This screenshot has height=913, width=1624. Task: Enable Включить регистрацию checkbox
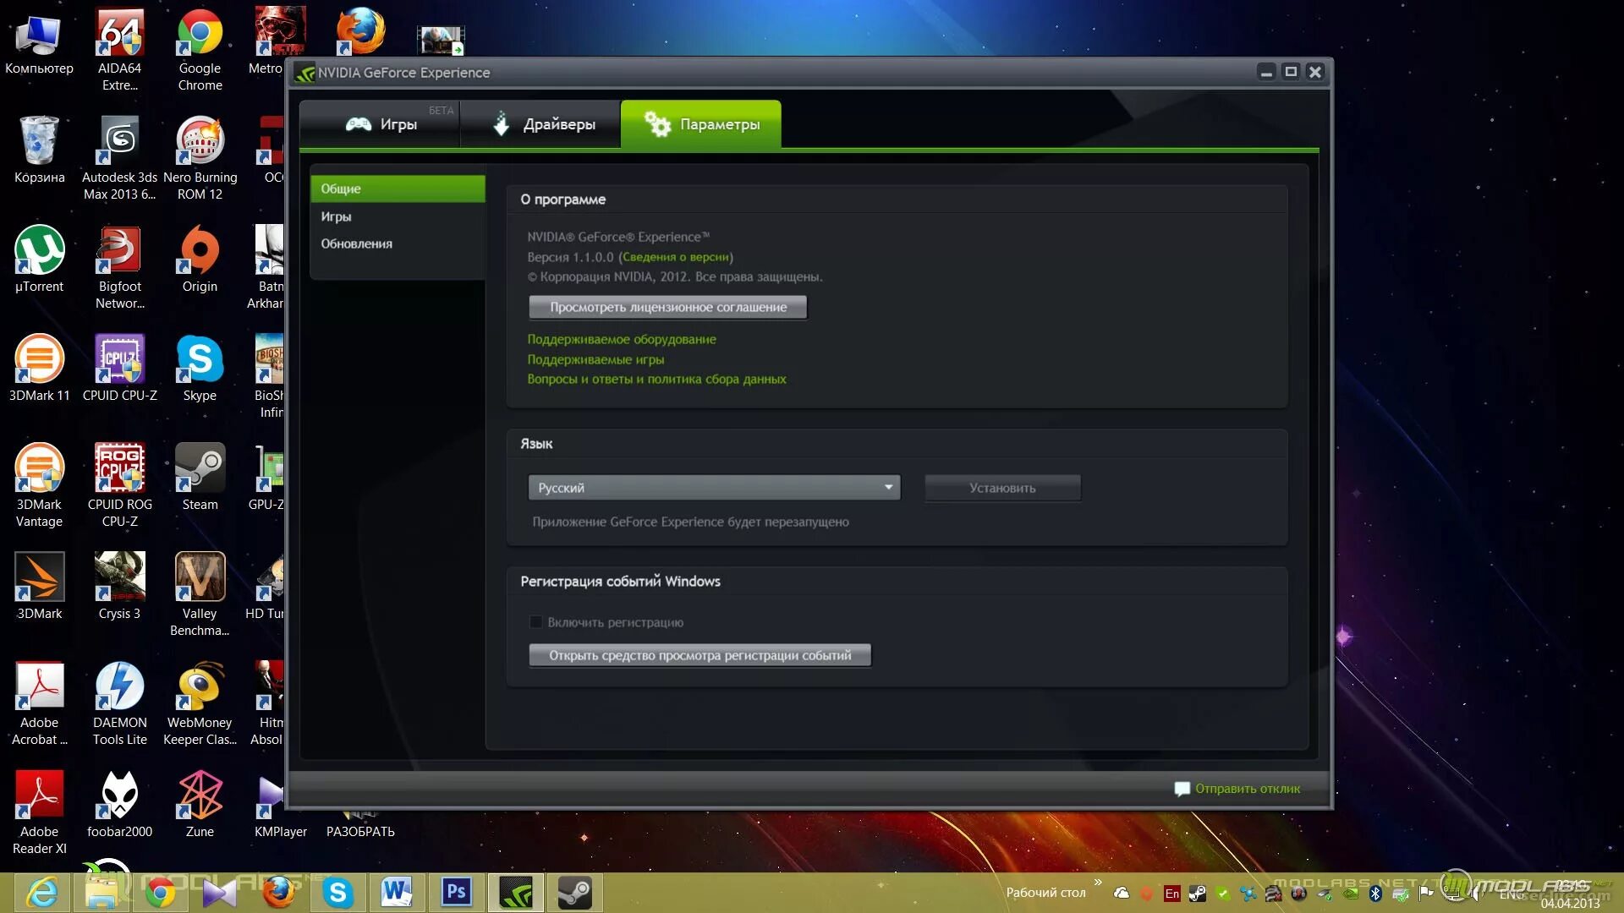click(535, 621)
